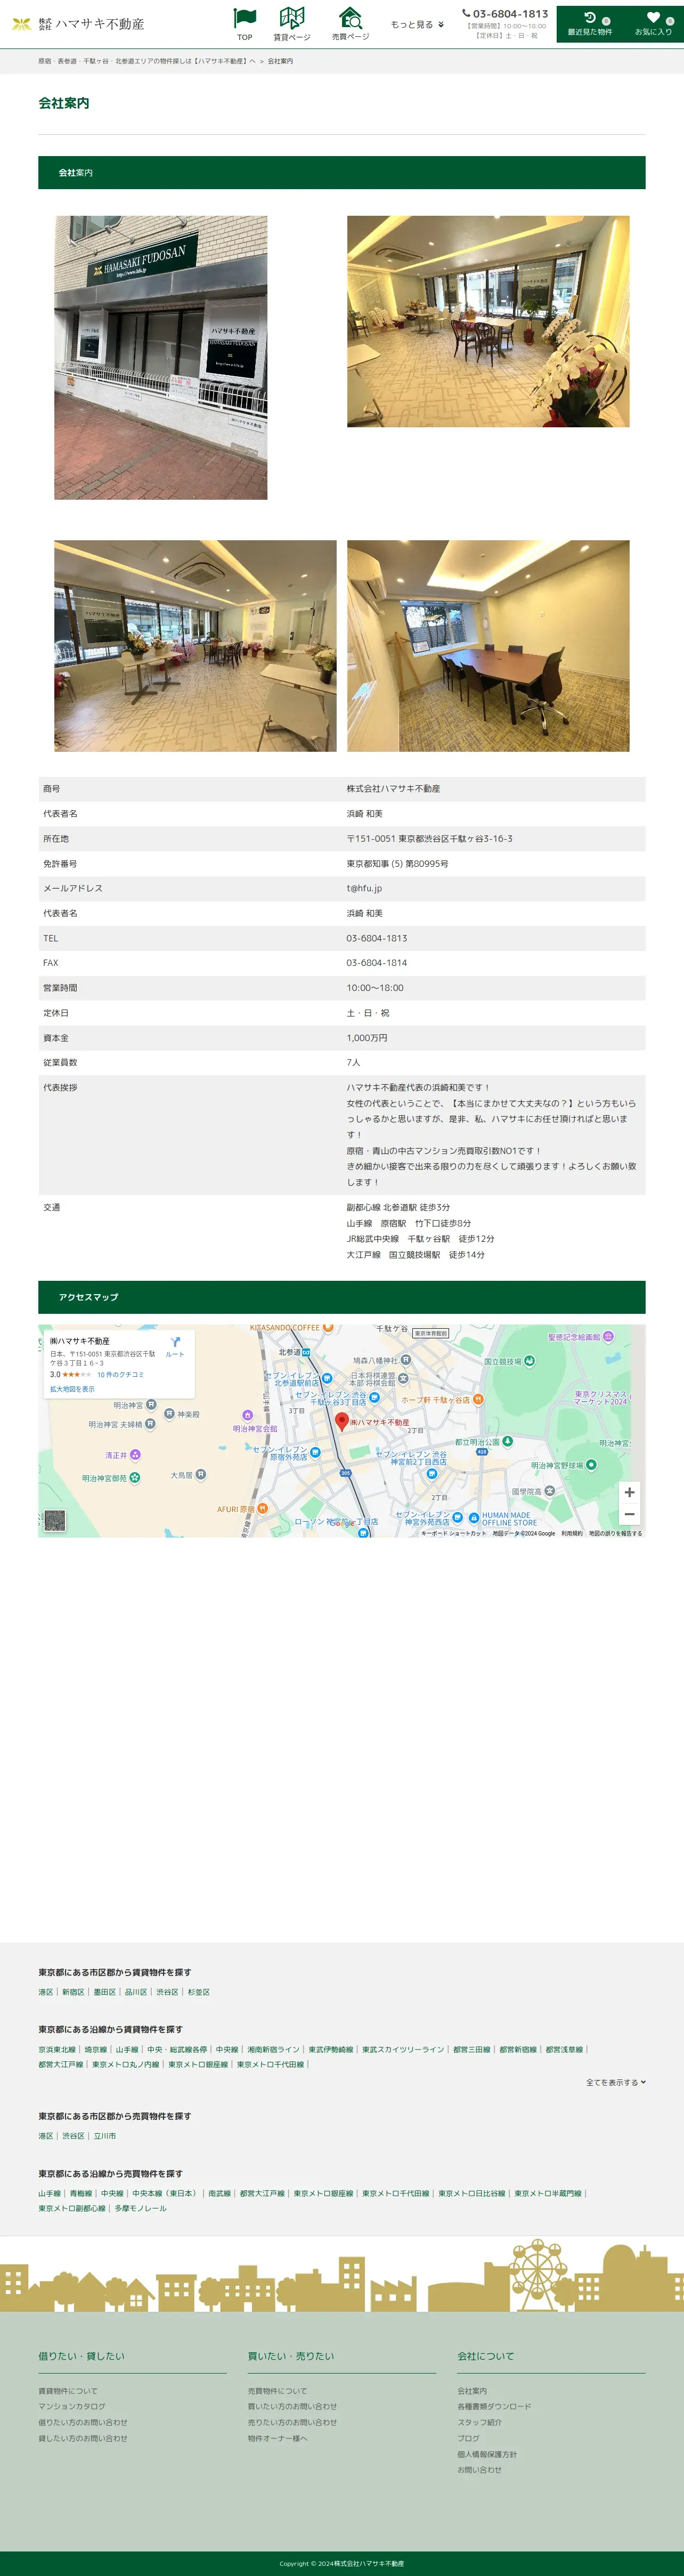
Task: Open the footer 各種書類ダウンロード link
Action: [x=494, y=2406]
